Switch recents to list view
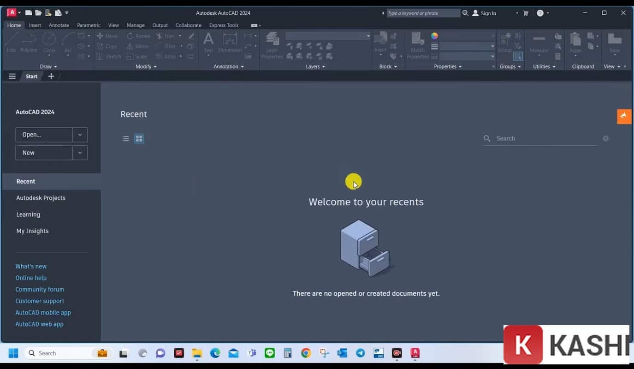The width and height of the screenshot is (634, 369). [x=125, y=138]
